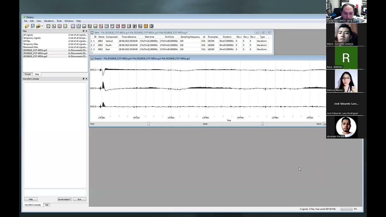Open a new Graphic view toolbar icon
This screenshot has height=217, width=386.
54,26
